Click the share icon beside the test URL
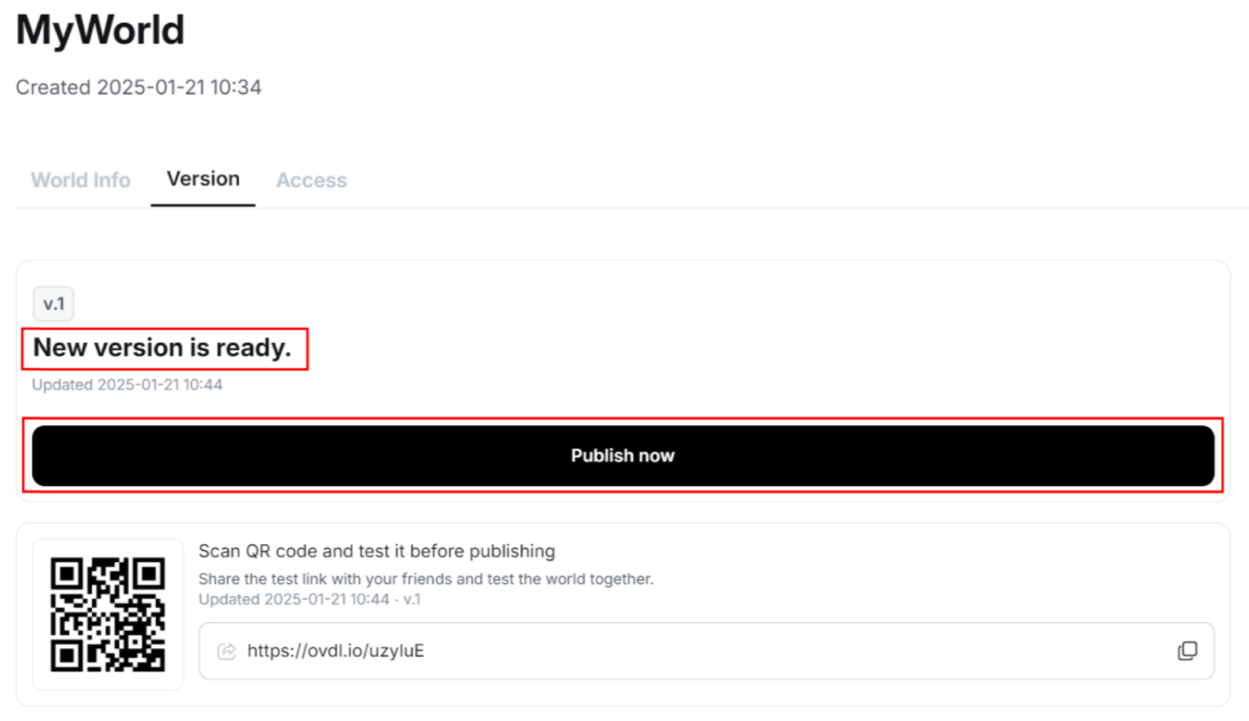This screenshot has width=1249, height=721. 227,650
